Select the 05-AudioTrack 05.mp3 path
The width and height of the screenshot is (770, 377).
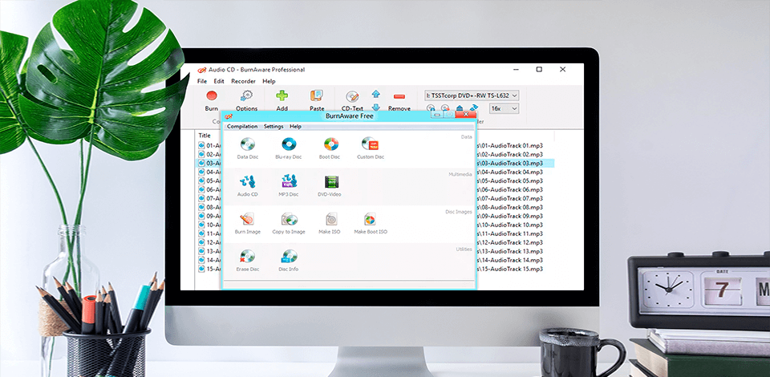pos(510,180)
